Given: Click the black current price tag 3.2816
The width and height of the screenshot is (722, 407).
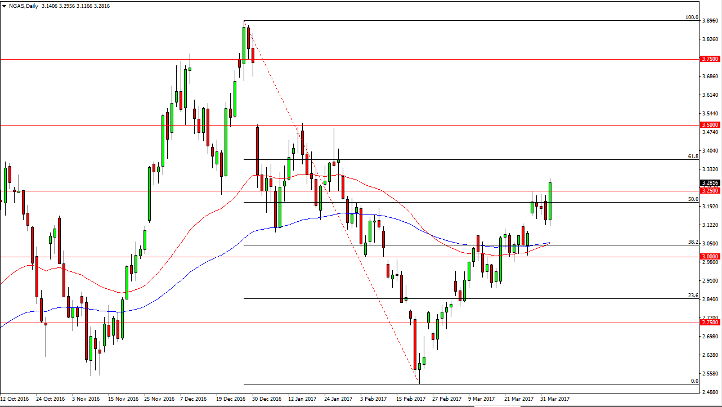Looking at the screenshot, I should 708,183.
